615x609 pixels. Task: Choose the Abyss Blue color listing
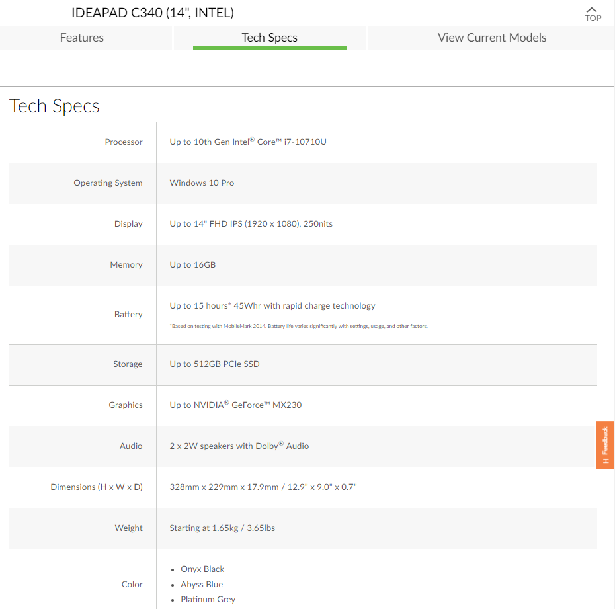pos(202,584)
